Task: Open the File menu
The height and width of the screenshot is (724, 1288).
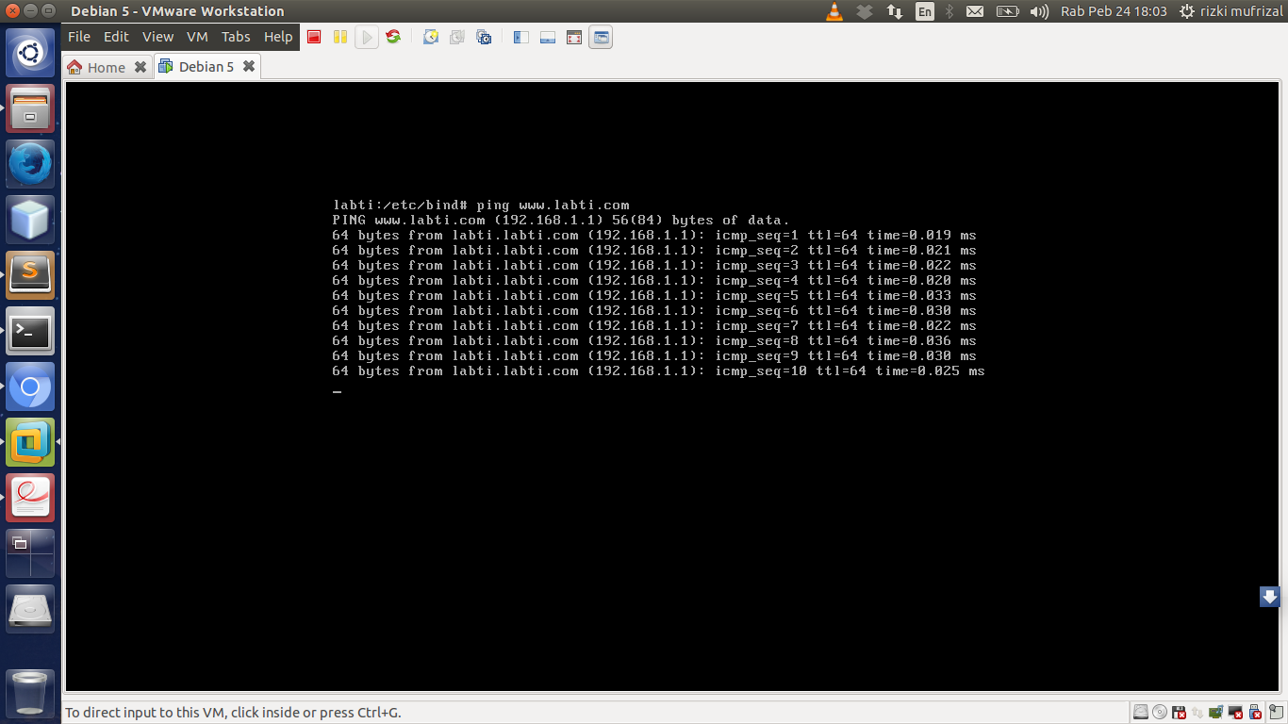Action: point(79,37)
